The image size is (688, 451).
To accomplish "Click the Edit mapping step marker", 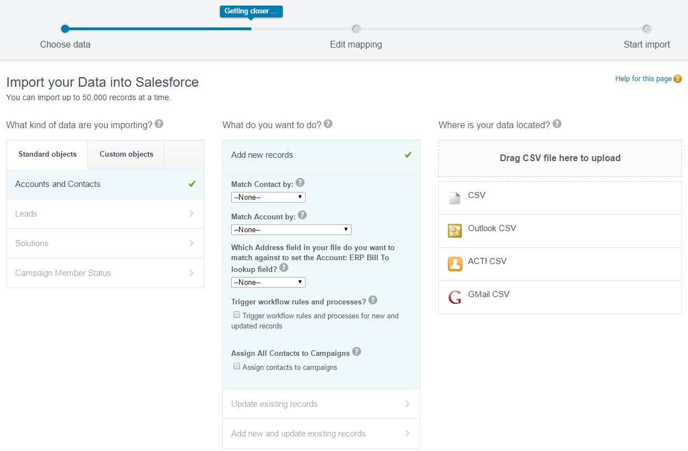I will (356, 29).
